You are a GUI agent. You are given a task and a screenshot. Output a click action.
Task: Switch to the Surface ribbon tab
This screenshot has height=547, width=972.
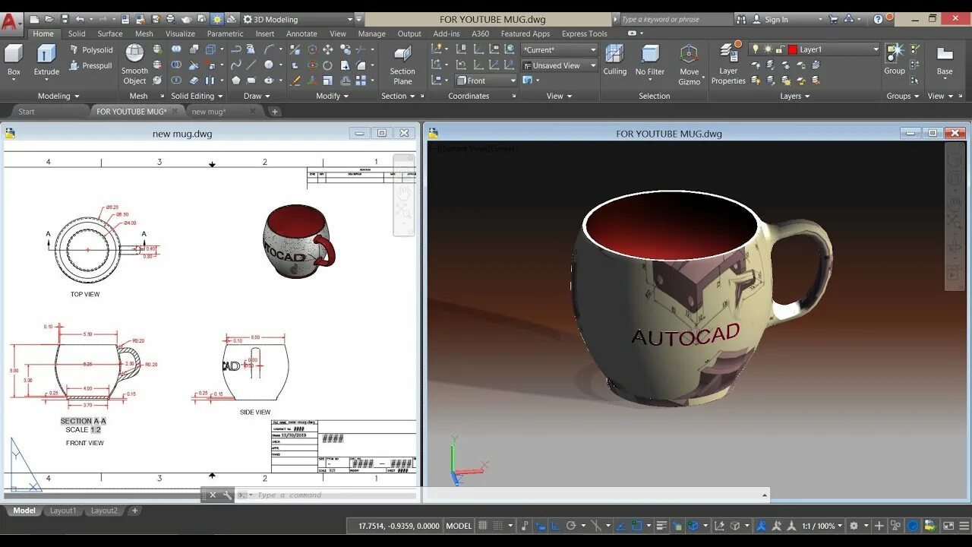pos(110,33)
